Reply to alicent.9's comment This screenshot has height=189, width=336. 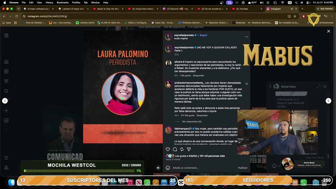pyautogui.click(x=198, y=76)
